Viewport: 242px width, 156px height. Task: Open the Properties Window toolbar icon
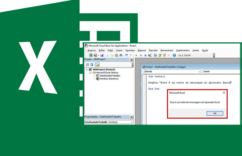coord(160,55)
